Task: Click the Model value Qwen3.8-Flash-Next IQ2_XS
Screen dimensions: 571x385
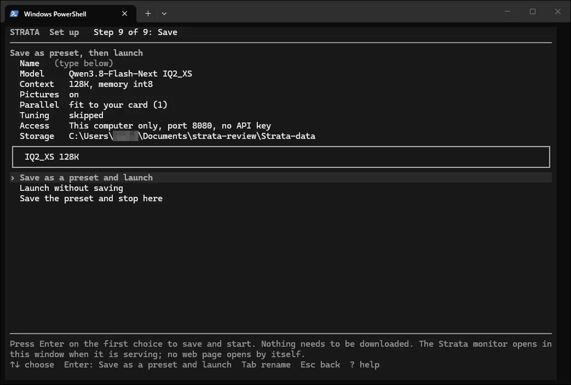Action: (130, 74)
